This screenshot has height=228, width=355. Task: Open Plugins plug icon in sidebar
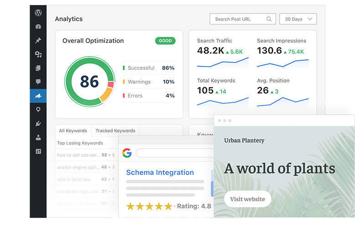[x=38, y=124]
